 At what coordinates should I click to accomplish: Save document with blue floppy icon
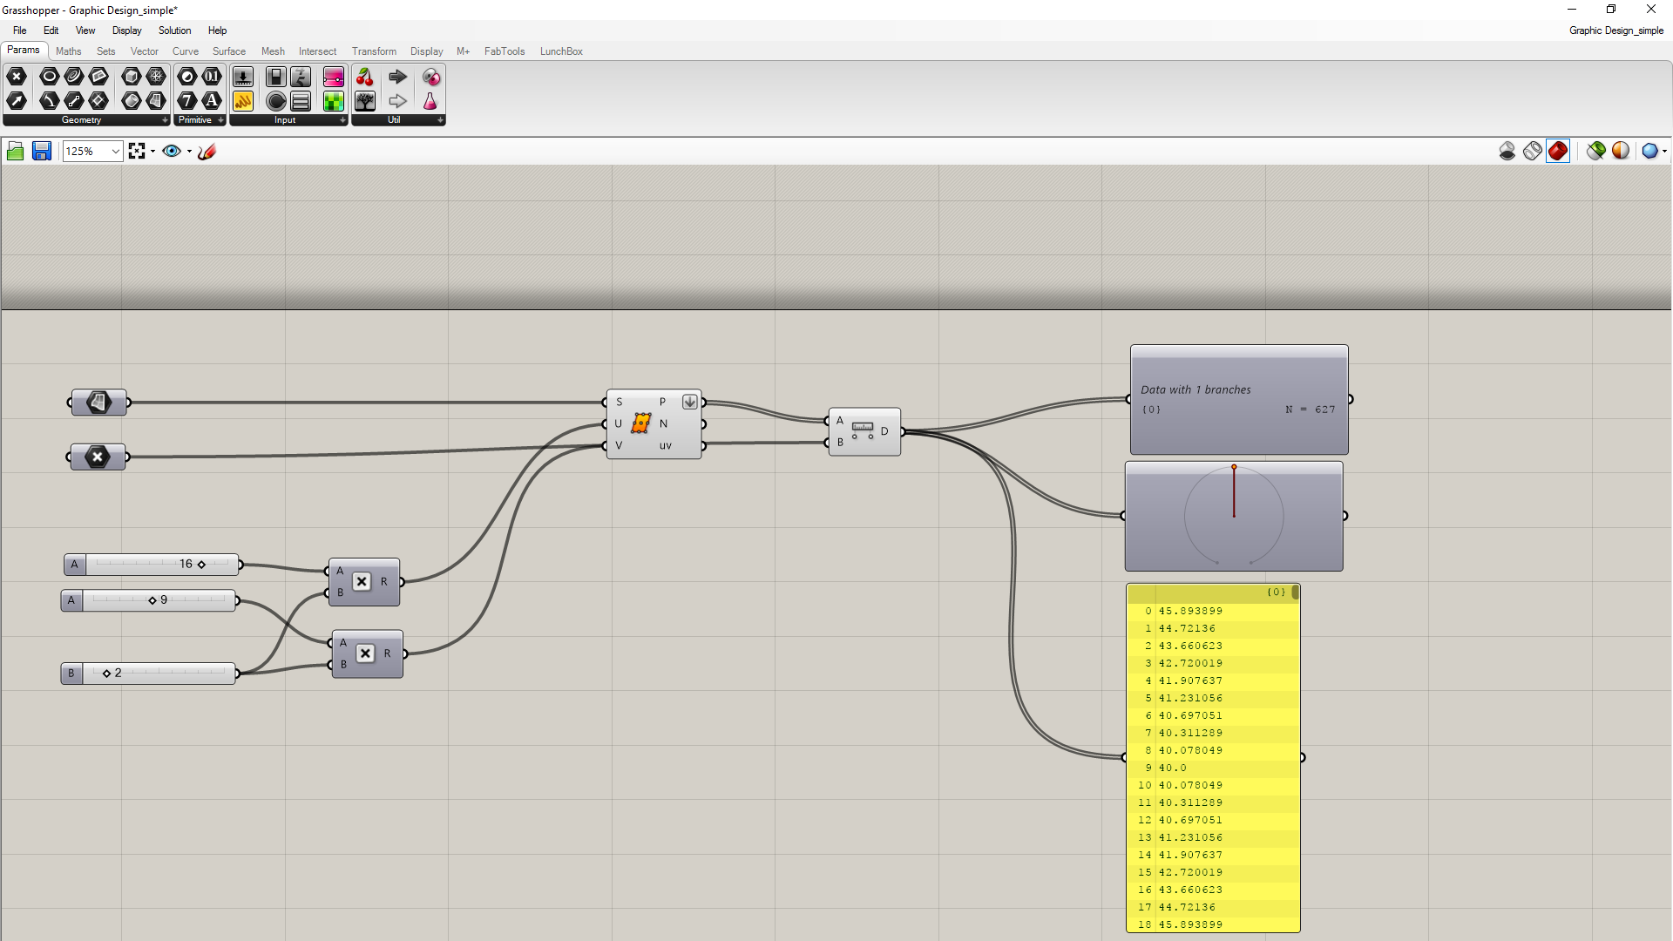(x=41, y=152)
